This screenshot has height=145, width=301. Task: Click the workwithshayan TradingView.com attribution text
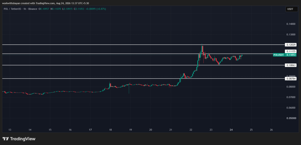(x=46, y=3)
